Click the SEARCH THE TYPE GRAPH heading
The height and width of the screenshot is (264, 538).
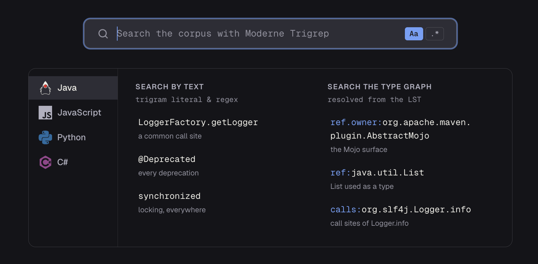[379, 87]
